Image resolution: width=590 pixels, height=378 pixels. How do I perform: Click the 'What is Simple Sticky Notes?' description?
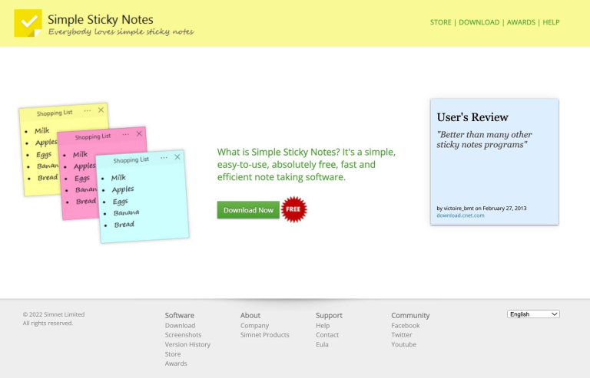307,164
